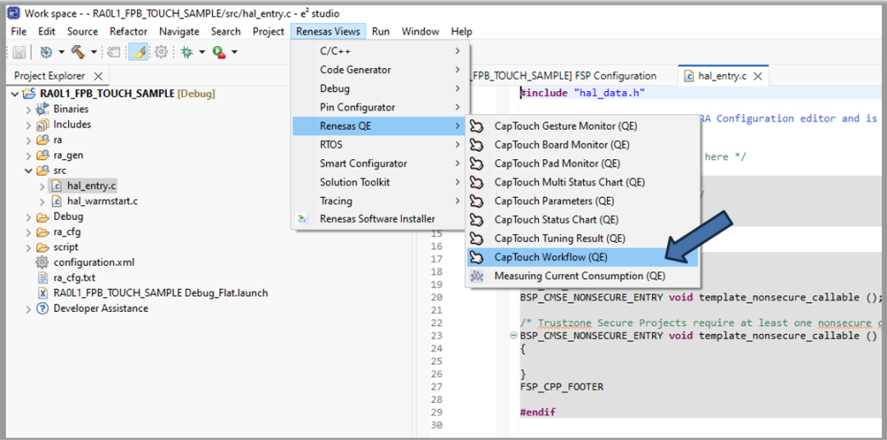Open CapTouch Board Monitor (QE)
Viewport: 887px width, 440px height.
point(562,144)
